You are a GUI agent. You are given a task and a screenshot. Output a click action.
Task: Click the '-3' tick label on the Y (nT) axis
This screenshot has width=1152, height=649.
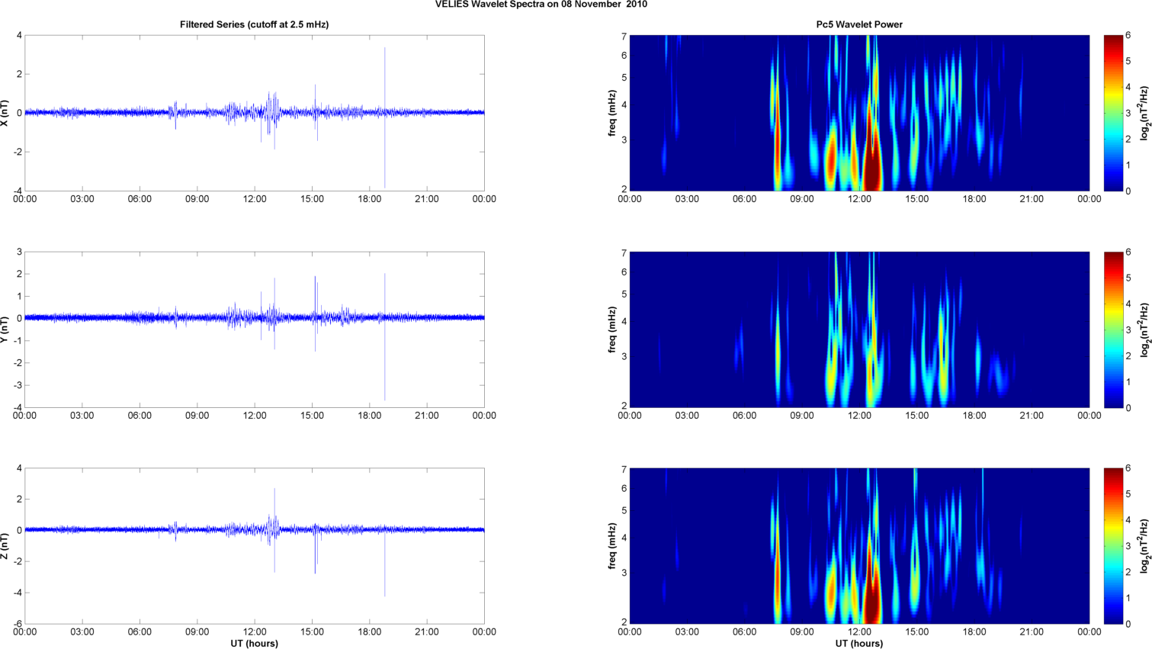(x=17, y=385)
